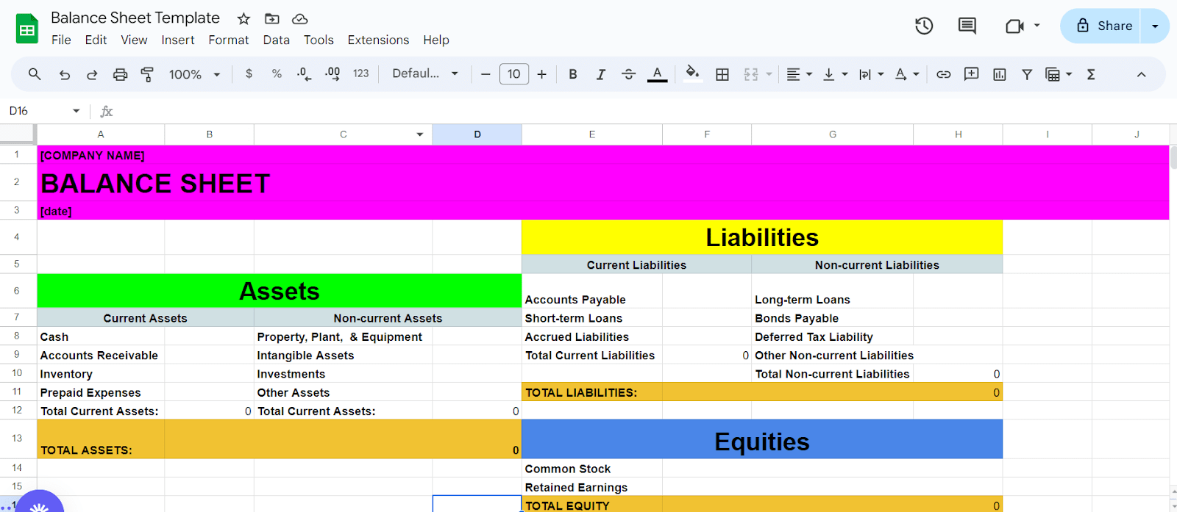Screen dimensions: 1177x512
Task: Insert a link
Action: (x=943, y=74)
